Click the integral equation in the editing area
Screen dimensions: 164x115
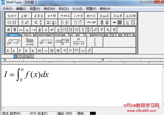[x=26, y=75]
